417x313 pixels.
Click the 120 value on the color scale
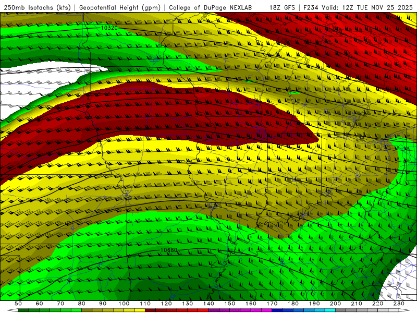click(166, 304)
